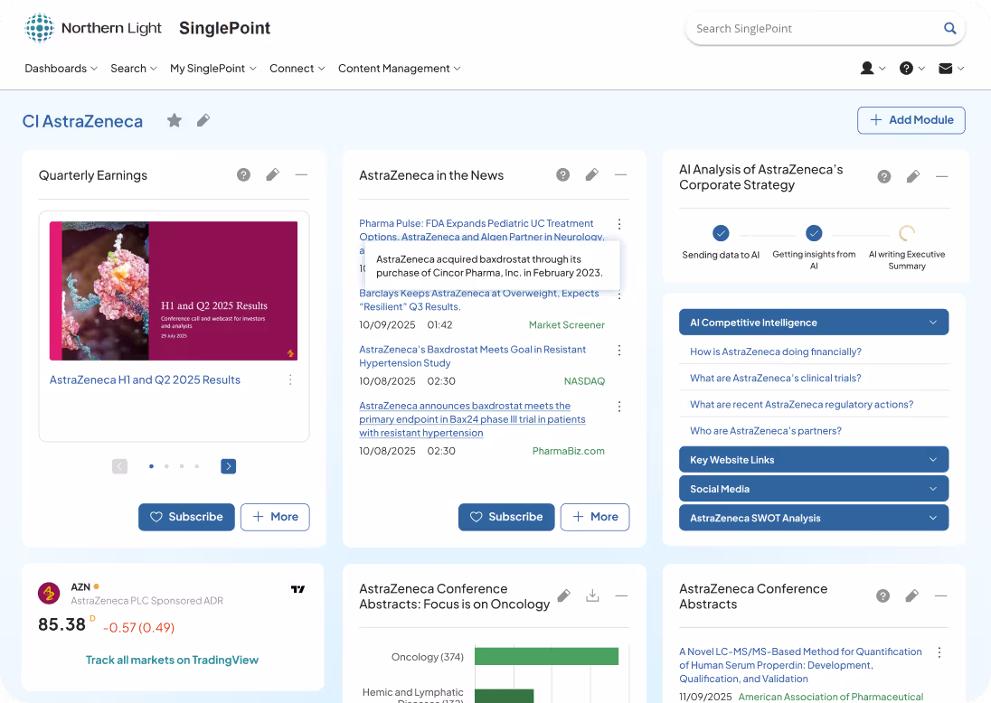
Task: Click the Add Module button
Action: (911, 120)
